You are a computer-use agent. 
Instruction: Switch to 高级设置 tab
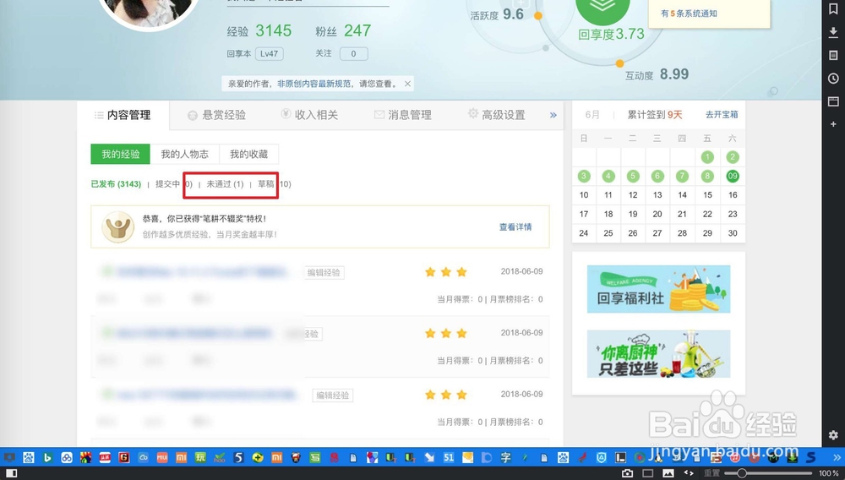(496, 115)
